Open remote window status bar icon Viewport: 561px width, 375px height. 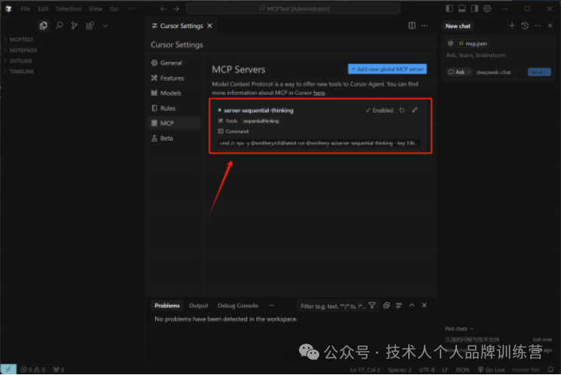point(8,369)
